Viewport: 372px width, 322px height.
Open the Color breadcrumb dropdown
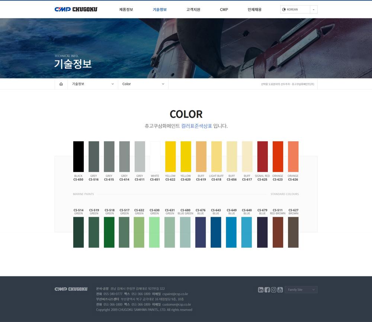pos(143,84)
